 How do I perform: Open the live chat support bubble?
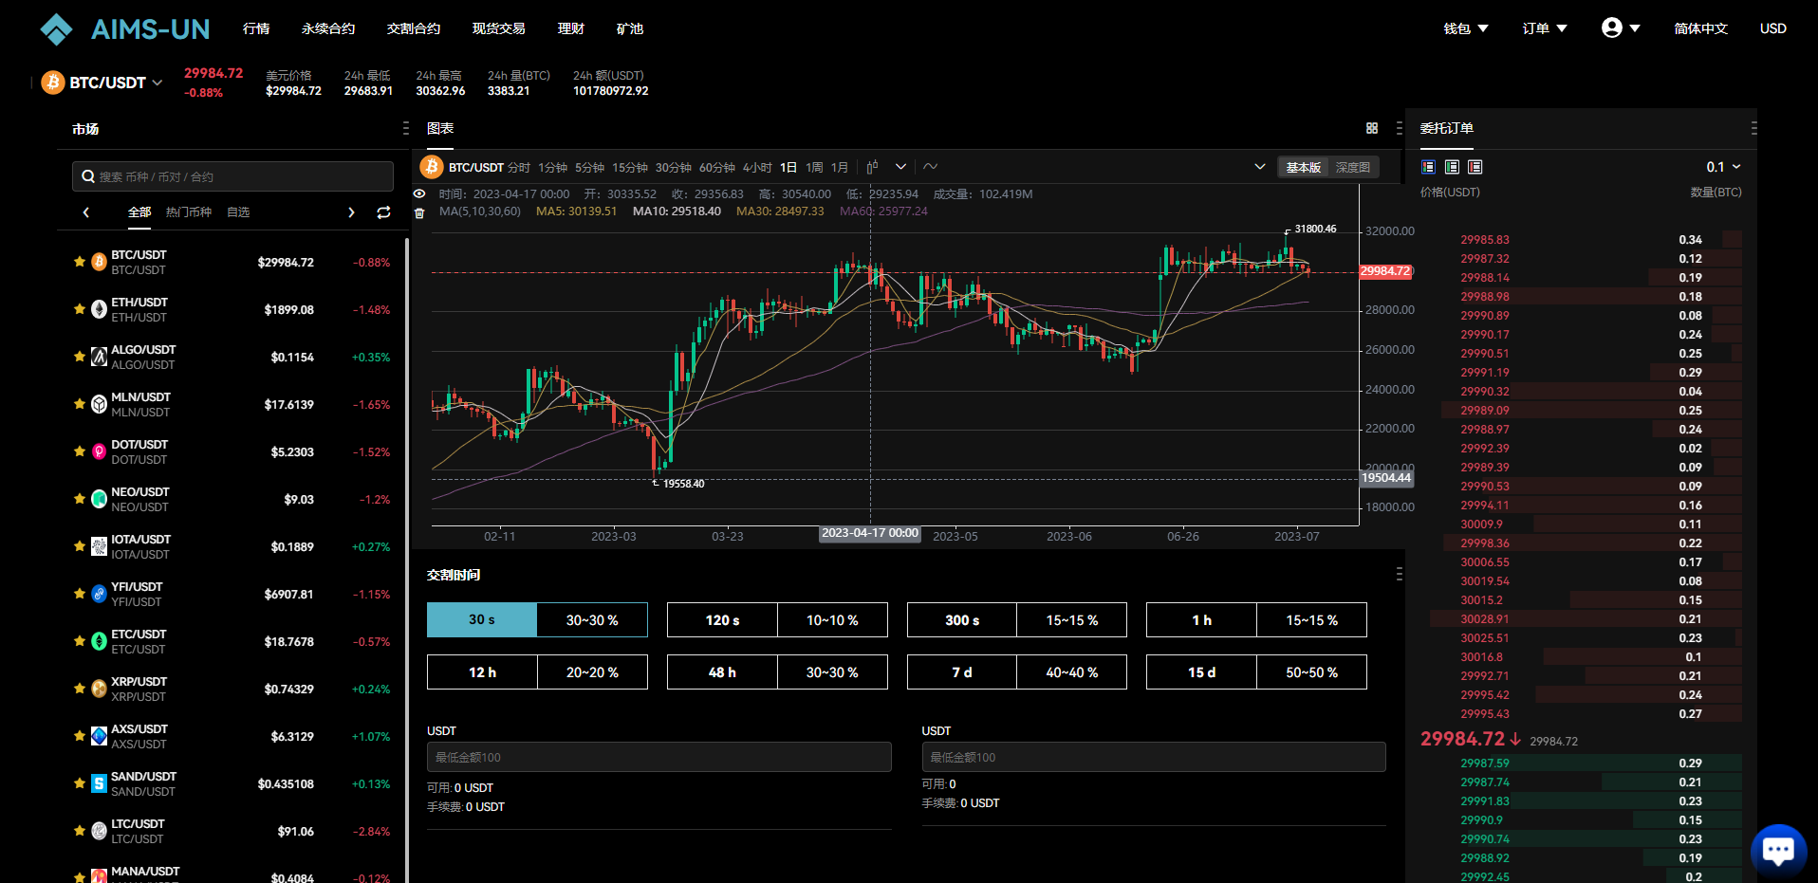[x=1777, y=849]
